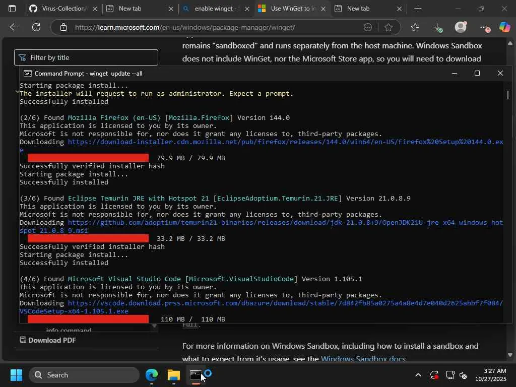Screen dimensions: 516x387
Task: Click the Filter by title field
Action: click(x=86, y=57)
